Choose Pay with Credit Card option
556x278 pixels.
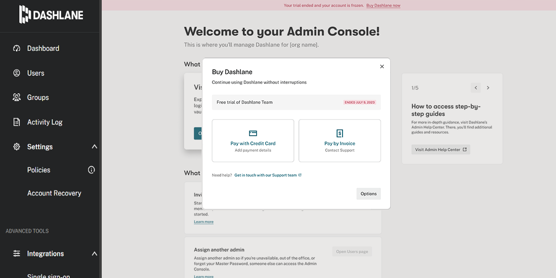[253, 141]
